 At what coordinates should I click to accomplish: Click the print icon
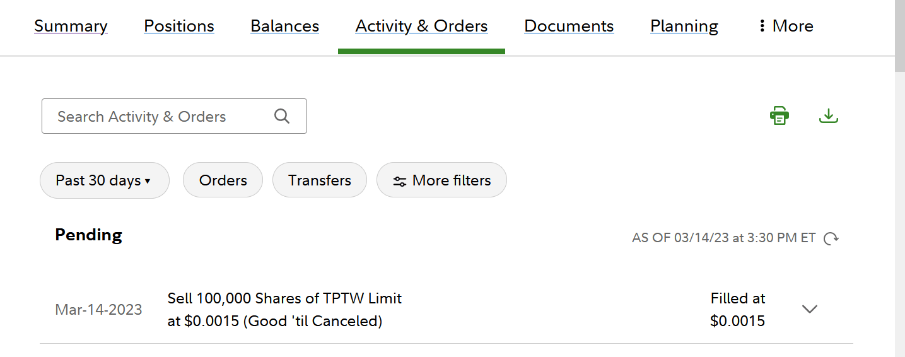[x=779, y=116]
